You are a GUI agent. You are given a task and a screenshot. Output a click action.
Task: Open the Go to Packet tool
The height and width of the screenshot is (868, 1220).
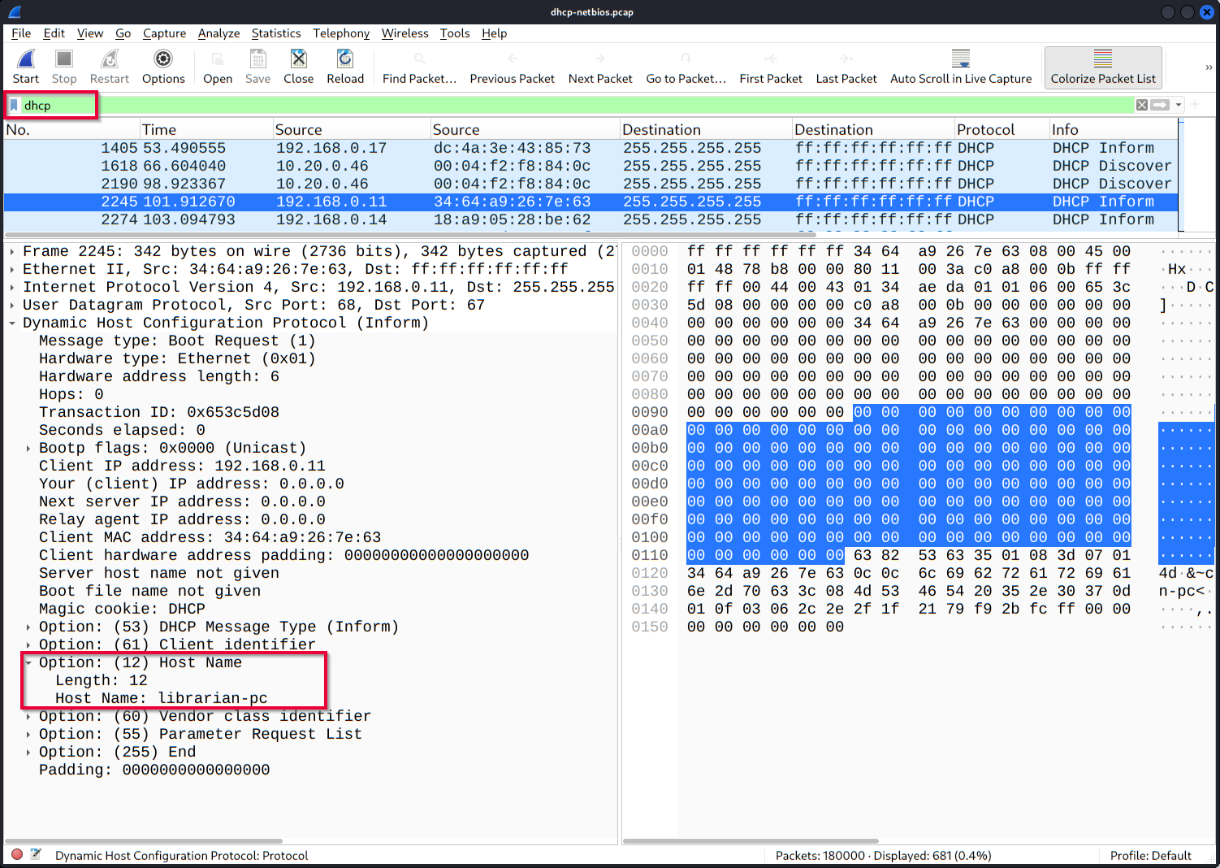coord(686,67)
